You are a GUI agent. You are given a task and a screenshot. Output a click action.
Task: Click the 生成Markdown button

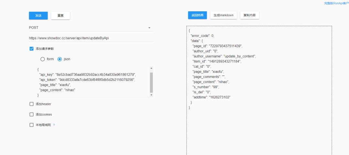coord(224,15)
